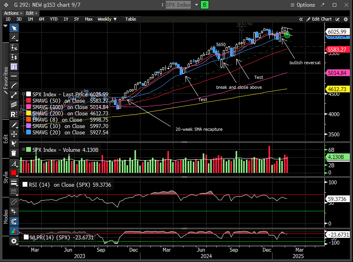The width and height of the screenshot is (353, 262).
Task: Toggle the EMAVG (8) legend color box
Action: (29, 120)
